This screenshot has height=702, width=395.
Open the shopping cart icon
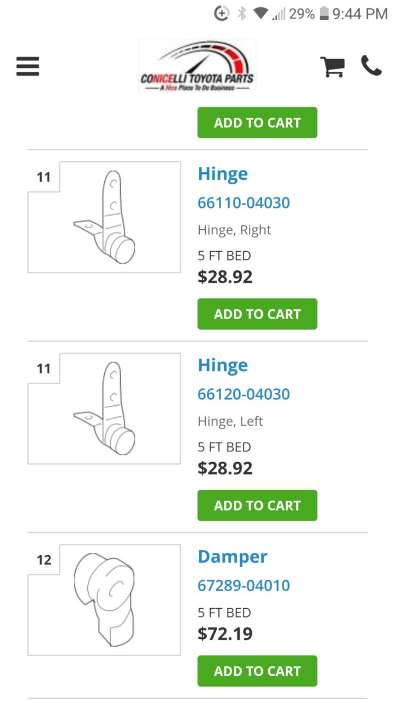pyautogui.click(x=332, y=66)
